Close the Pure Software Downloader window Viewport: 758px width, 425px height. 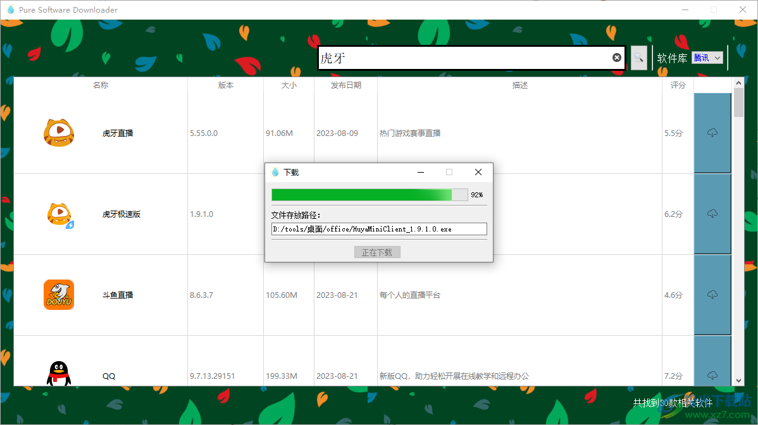[743, 9]
